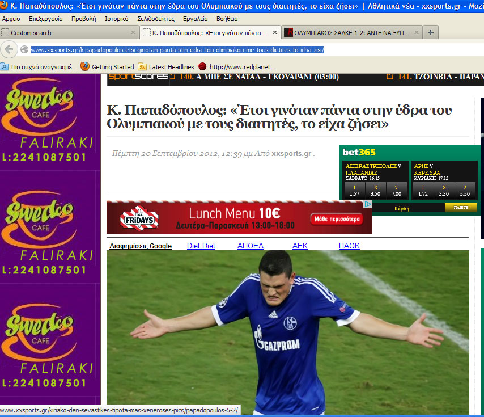The height and width of the screenshot is (417, 484).
Task: Click the Διαφημίσεις Google label
Action: tap(141, 246)
